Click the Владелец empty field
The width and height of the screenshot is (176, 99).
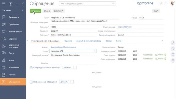[73, 63]
